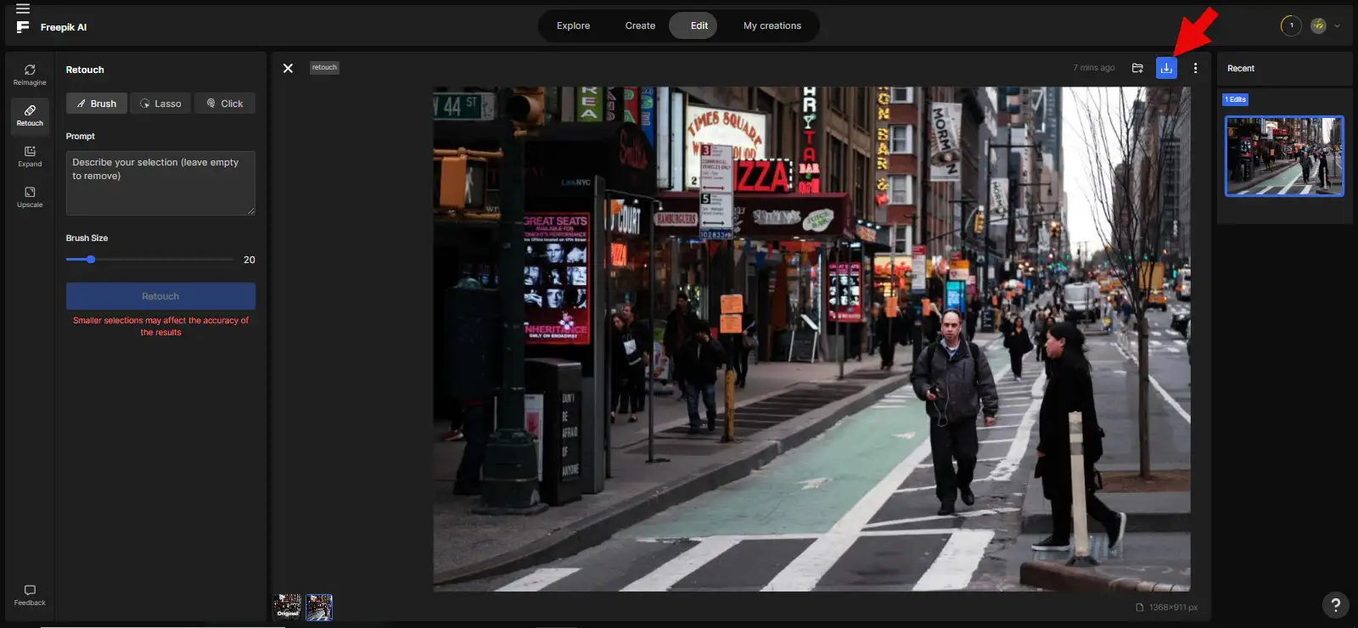Click the 1 Edits badge
Image resolution: width=1358 pixels, height=628 pixels.
click(x=1235, y=99)
